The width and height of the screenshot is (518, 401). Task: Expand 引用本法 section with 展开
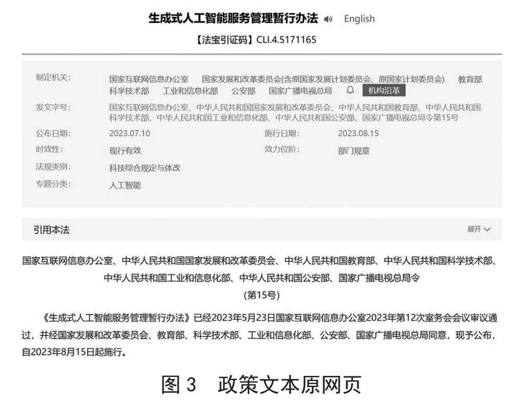(x=479, y=229)
